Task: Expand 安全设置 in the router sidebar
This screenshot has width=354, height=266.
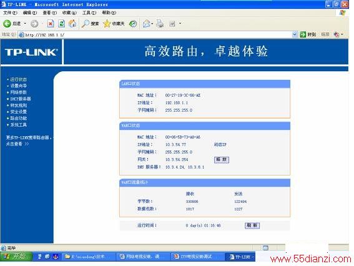Action: pyautogui.click(x=19, y=112)
